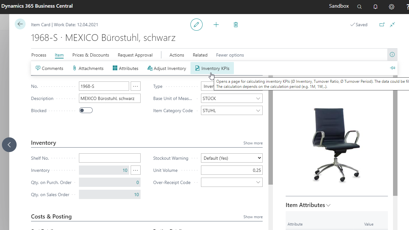Open the Related menu
This screenshot has width=409, height=230.
(200, 55)
